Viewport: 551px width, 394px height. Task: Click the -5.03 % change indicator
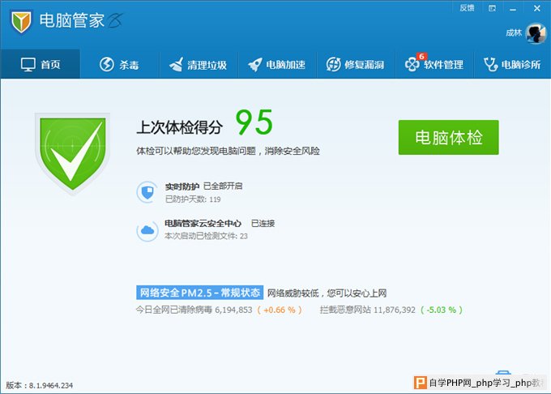point(442,310)
